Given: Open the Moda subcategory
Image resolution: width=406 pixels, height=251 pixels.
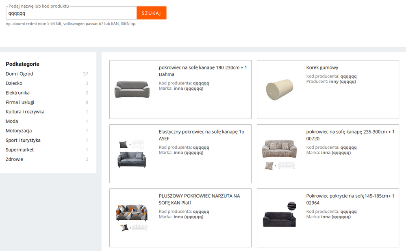Looking at the screenshot, I should tap(12, 121).
